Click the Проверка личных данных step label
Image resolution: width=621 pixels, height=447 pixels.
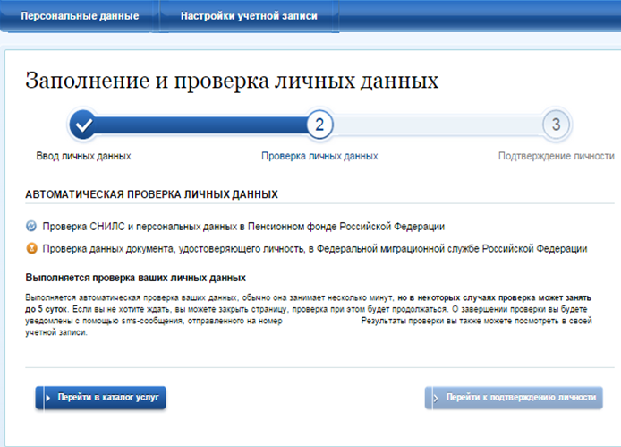319,156
